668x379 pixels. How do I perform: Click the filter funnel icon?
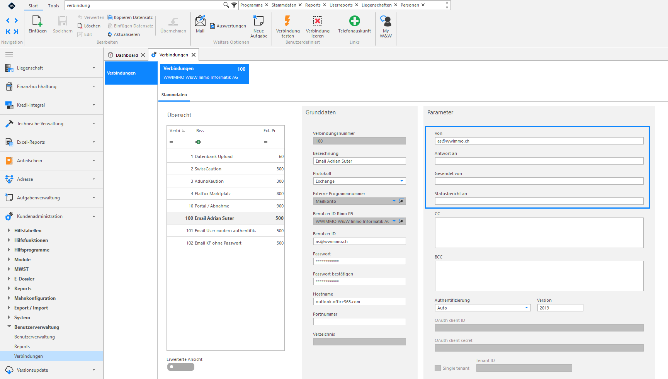click(234, 5)
